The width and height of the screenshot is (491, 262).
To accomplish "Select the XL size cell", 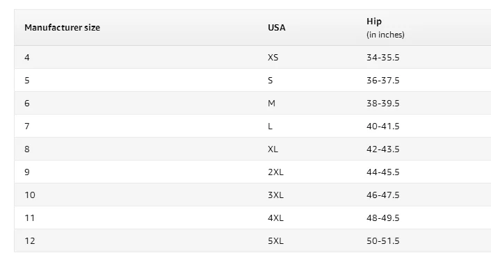I will [273, 149].
